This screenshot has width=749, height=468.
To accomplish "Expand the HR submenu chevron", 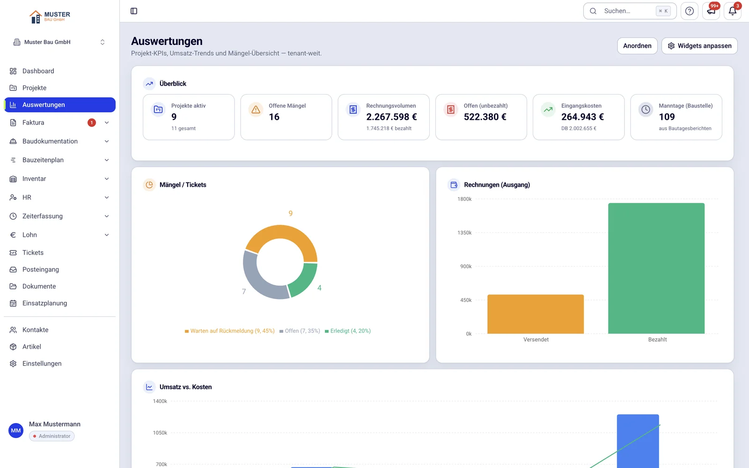I will [x=107, y=197].
